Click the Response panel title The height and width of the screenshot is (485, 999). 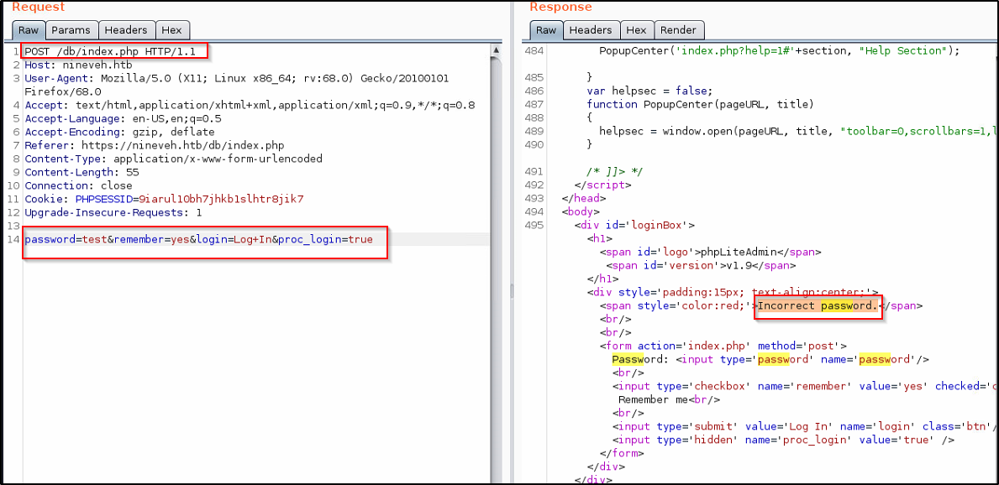click(x=560, y=8)
